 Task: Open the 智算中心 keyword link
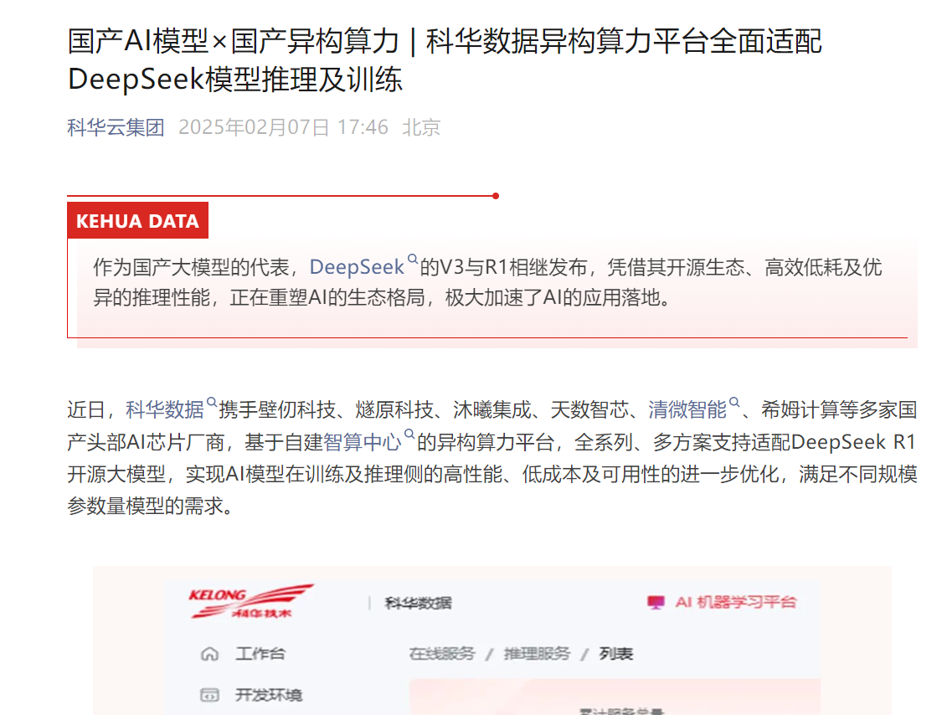point(363,442)
